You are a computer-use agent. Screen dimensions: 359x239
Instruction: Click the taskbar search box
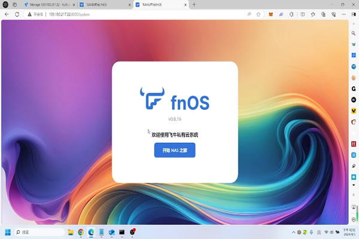pyautogui.click(x=39, y=231)
